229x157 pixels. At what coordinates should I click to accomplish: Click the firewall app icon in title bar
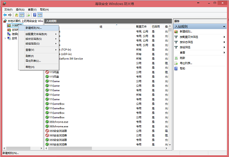(4, 3)
